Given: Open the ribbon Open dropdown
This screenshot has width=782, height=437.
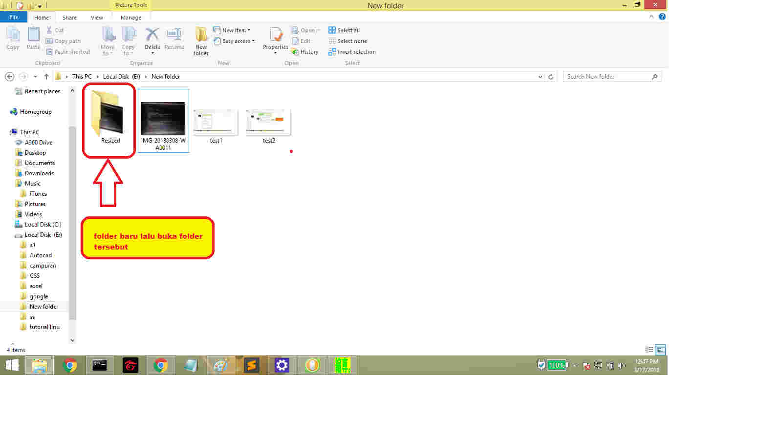Looking at the screenshot, I should [x=305, y=30].
